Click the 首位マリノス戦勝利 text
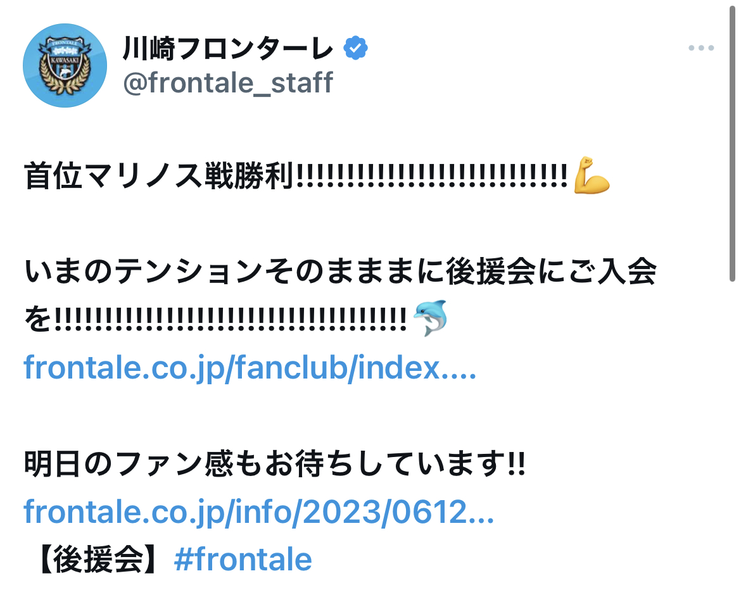The width and height of the screenshot is (741, 602). (159, 175)
